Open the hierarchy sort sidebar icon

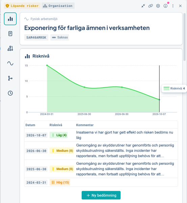(10, 48)
